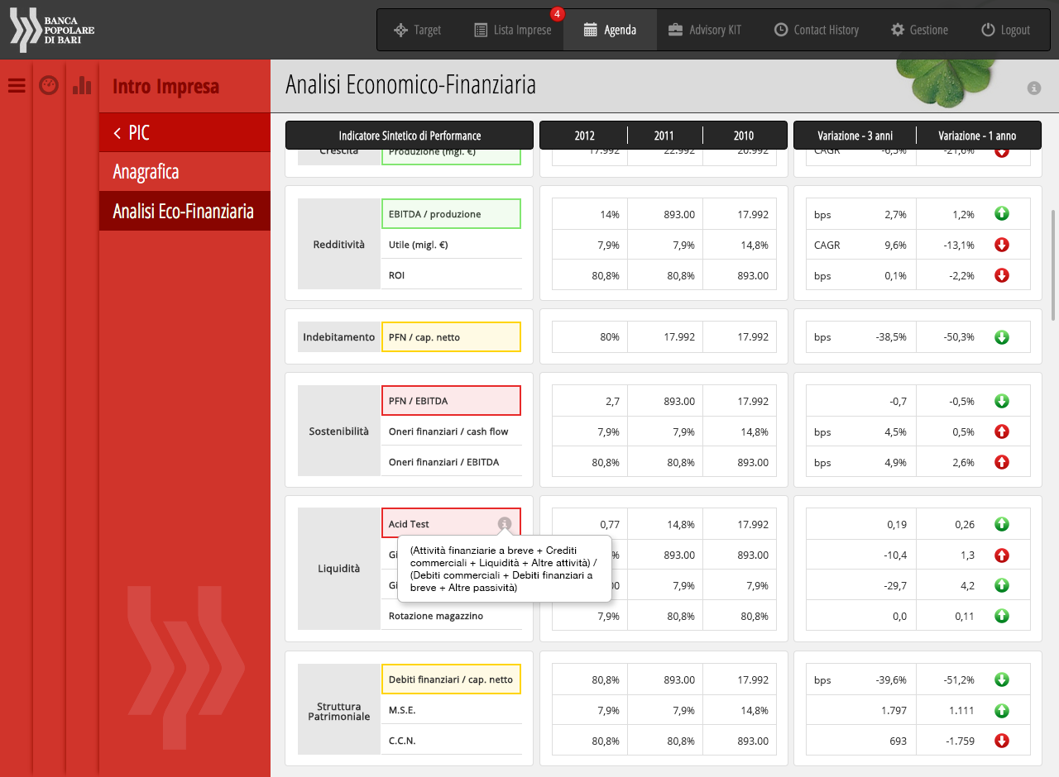Select Debiti finanziari / cap. netto indicator

click(451, 679)
